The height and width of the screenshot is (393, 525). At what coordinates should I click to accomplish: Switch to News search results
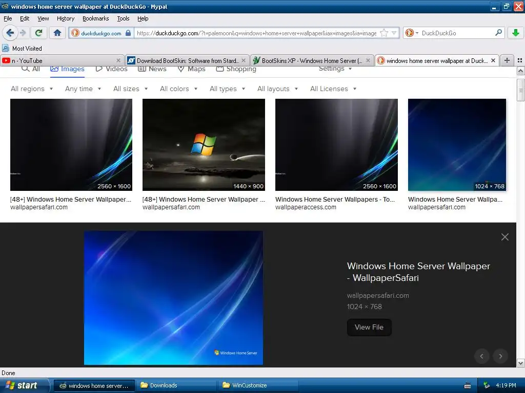click(x=152, y=69)
